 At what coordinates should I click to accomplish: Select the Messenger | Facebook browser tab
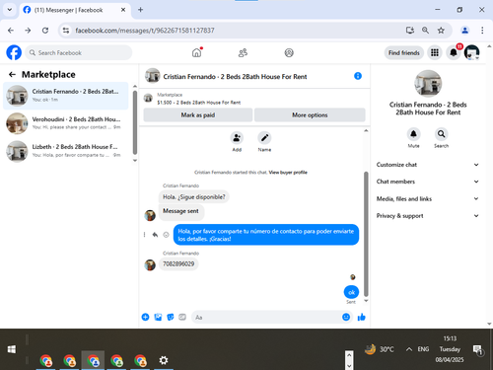point(75,10)
